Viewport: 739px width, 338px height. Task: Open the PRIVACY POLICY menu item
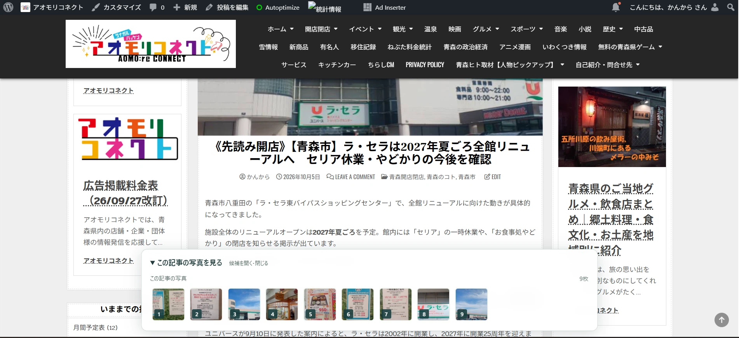pyautogui.click(x=425, y=65)
